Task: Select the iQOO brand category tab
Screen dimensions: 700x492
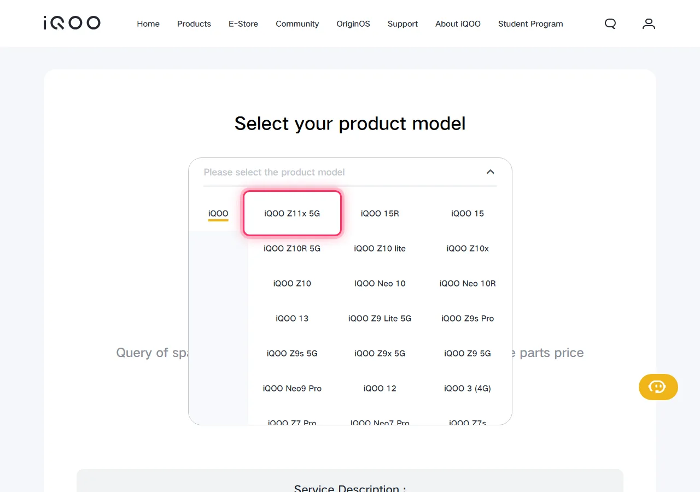Action: click(218, 214)
